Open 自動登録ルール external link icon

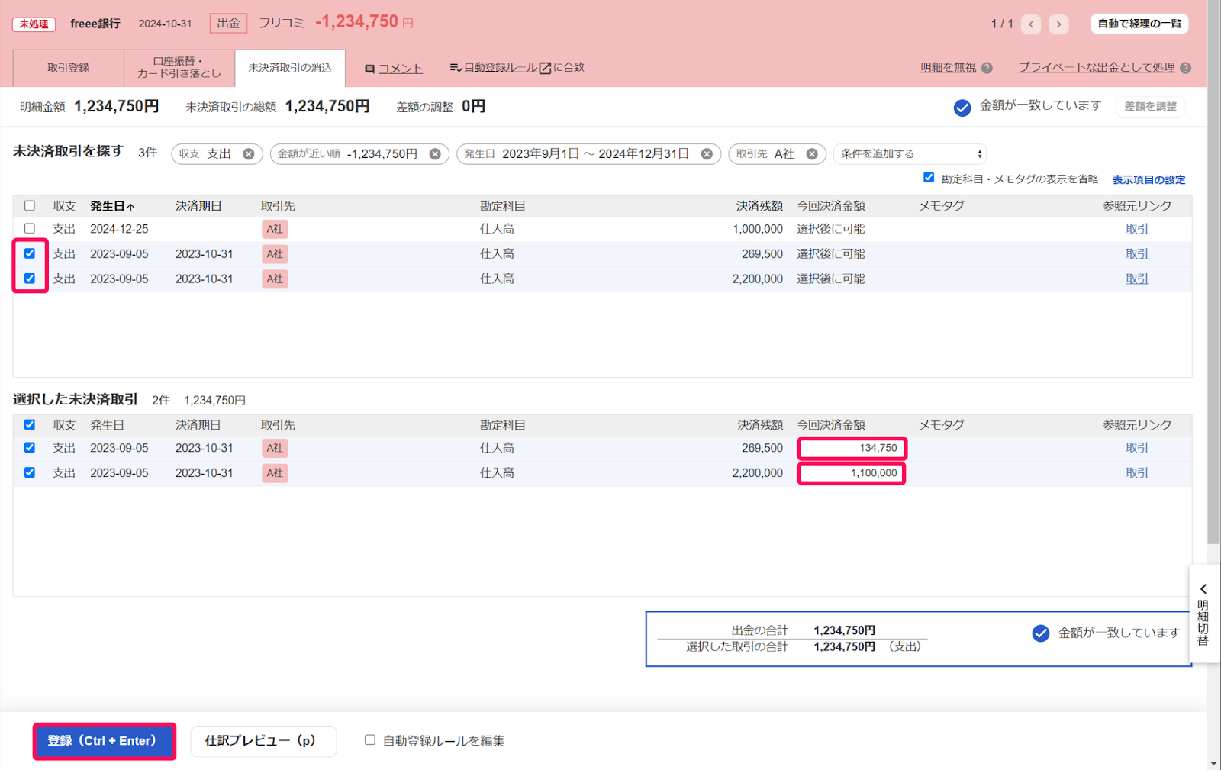pos(545,68)
